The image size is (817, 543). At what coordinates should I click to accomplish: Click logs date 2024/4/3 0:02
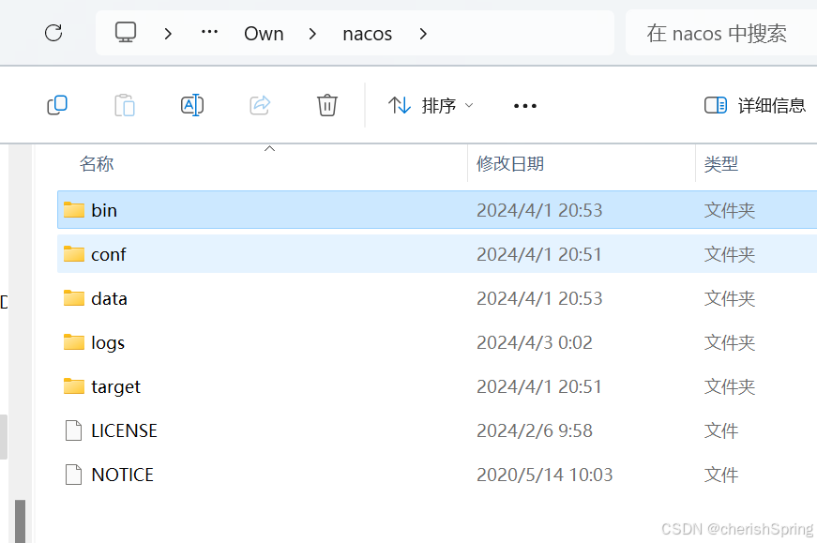click(x=535, y=342)
